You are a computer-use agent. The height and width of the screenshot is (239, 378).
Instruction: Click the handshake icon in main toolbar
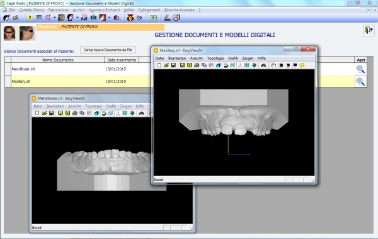coord(139,18)
